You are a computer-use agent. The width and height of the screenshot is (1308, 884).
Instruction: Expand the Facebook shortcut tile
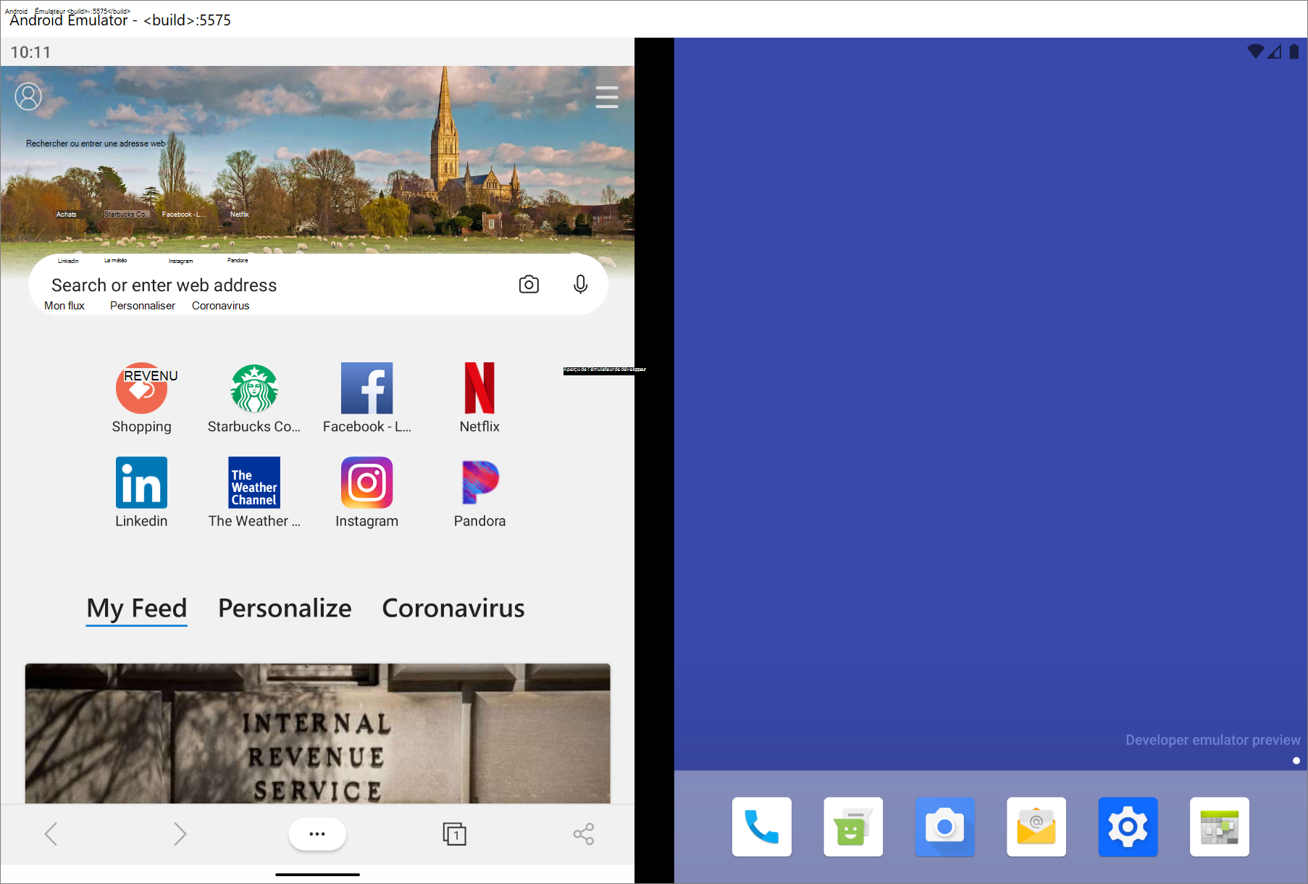click(x=366, y=388)
